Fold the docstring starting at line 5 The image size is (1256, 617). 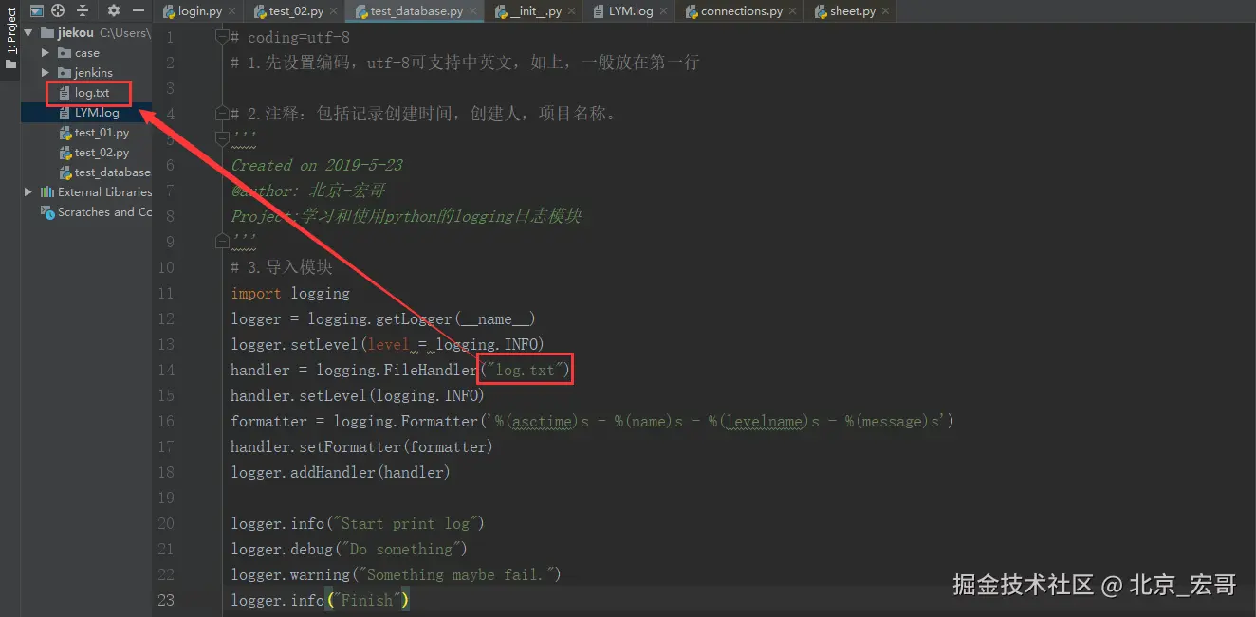(x=223, y=139)
